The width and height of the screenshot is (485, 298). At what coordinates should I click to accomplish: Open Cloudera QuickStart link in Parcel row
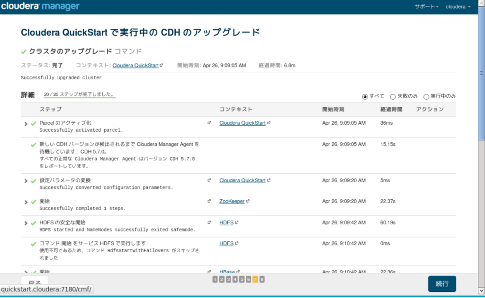242,123
